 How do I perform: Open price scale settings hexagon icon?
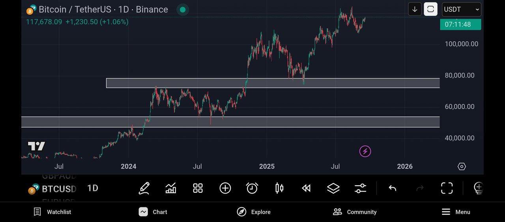[462, 166]
